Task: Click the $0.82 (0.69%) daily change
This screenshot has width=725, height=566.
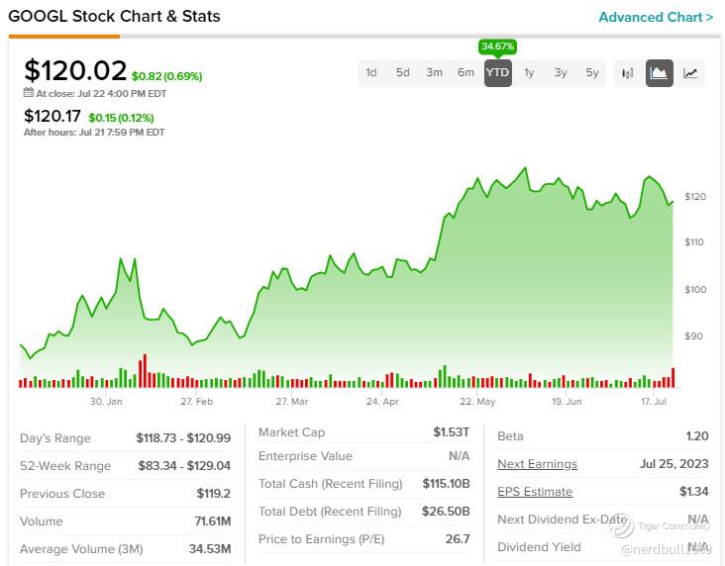Action: (167, 76)
